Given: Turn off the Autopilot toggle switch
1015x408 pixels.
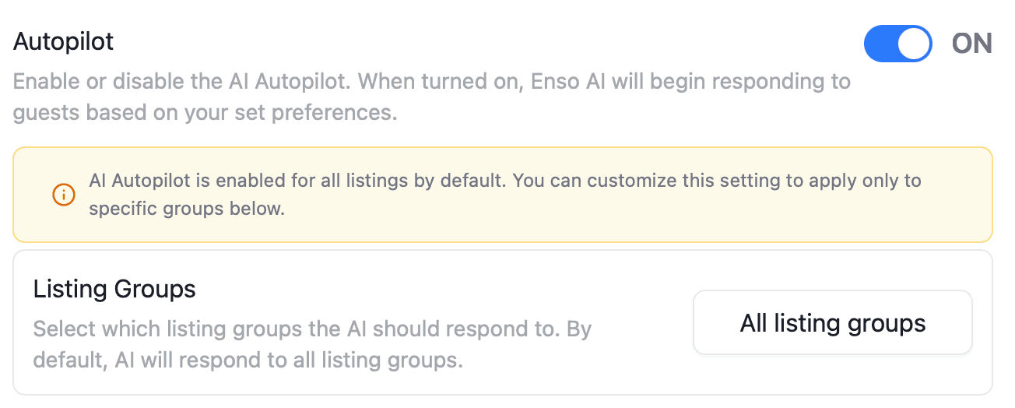Looking at the screenshot, I should [897, 44].
